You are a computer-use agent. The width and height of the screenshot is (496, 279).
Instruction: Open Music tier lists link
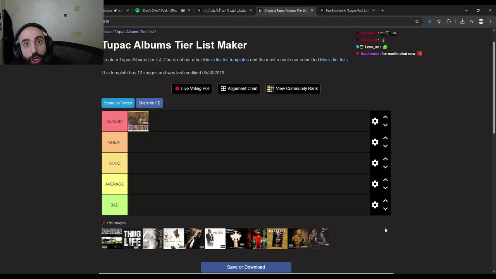[x=334, y=60]
